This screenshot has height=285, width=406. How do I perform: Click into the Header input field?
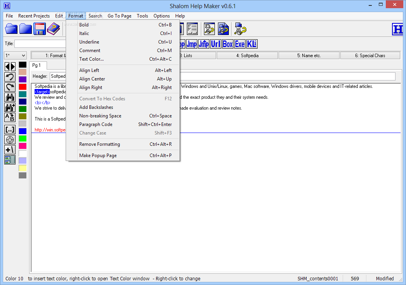pos(222,76)
